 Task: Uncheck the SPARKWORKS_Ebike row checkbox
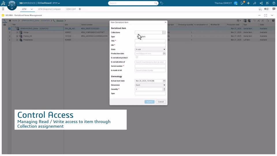pos(9,29)
